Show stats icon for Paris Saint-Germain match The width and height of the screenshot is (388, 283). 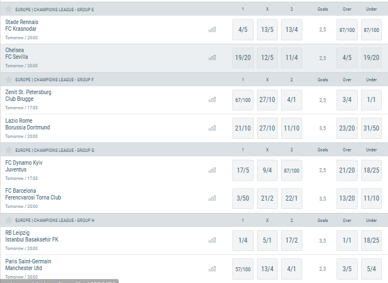tap(212, 269)
